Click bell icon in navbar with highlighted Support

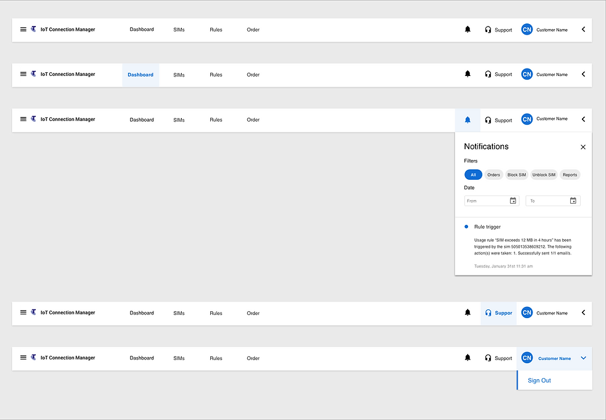467,313
